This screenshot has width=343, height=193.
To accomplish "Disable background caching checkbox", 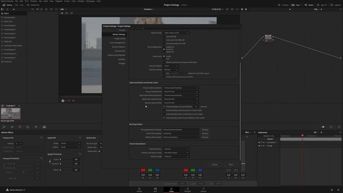I will pos(164,107).
